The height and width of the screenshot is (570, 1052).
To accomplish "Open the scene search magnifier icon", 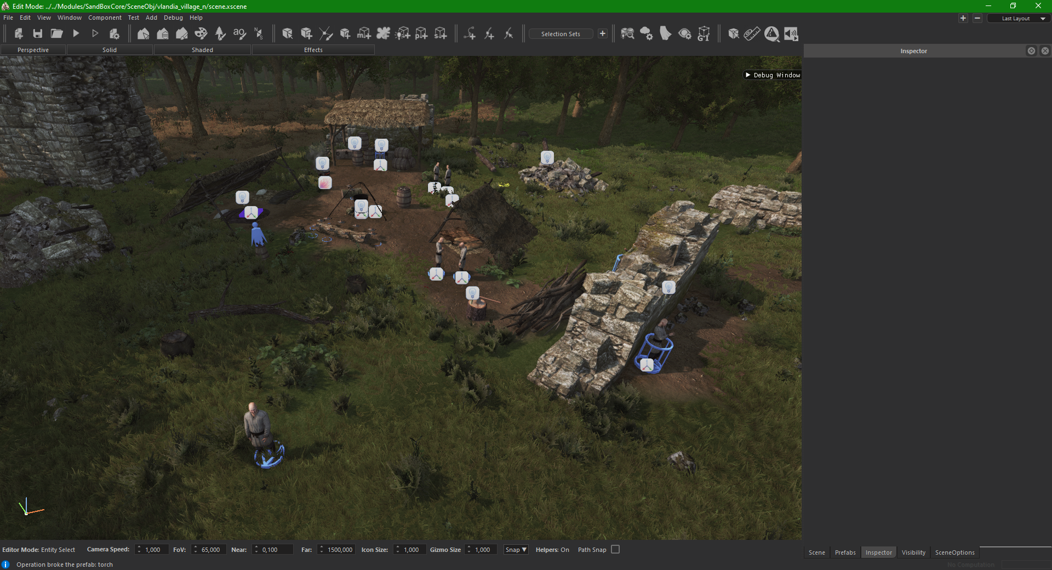I will [627, 34].
